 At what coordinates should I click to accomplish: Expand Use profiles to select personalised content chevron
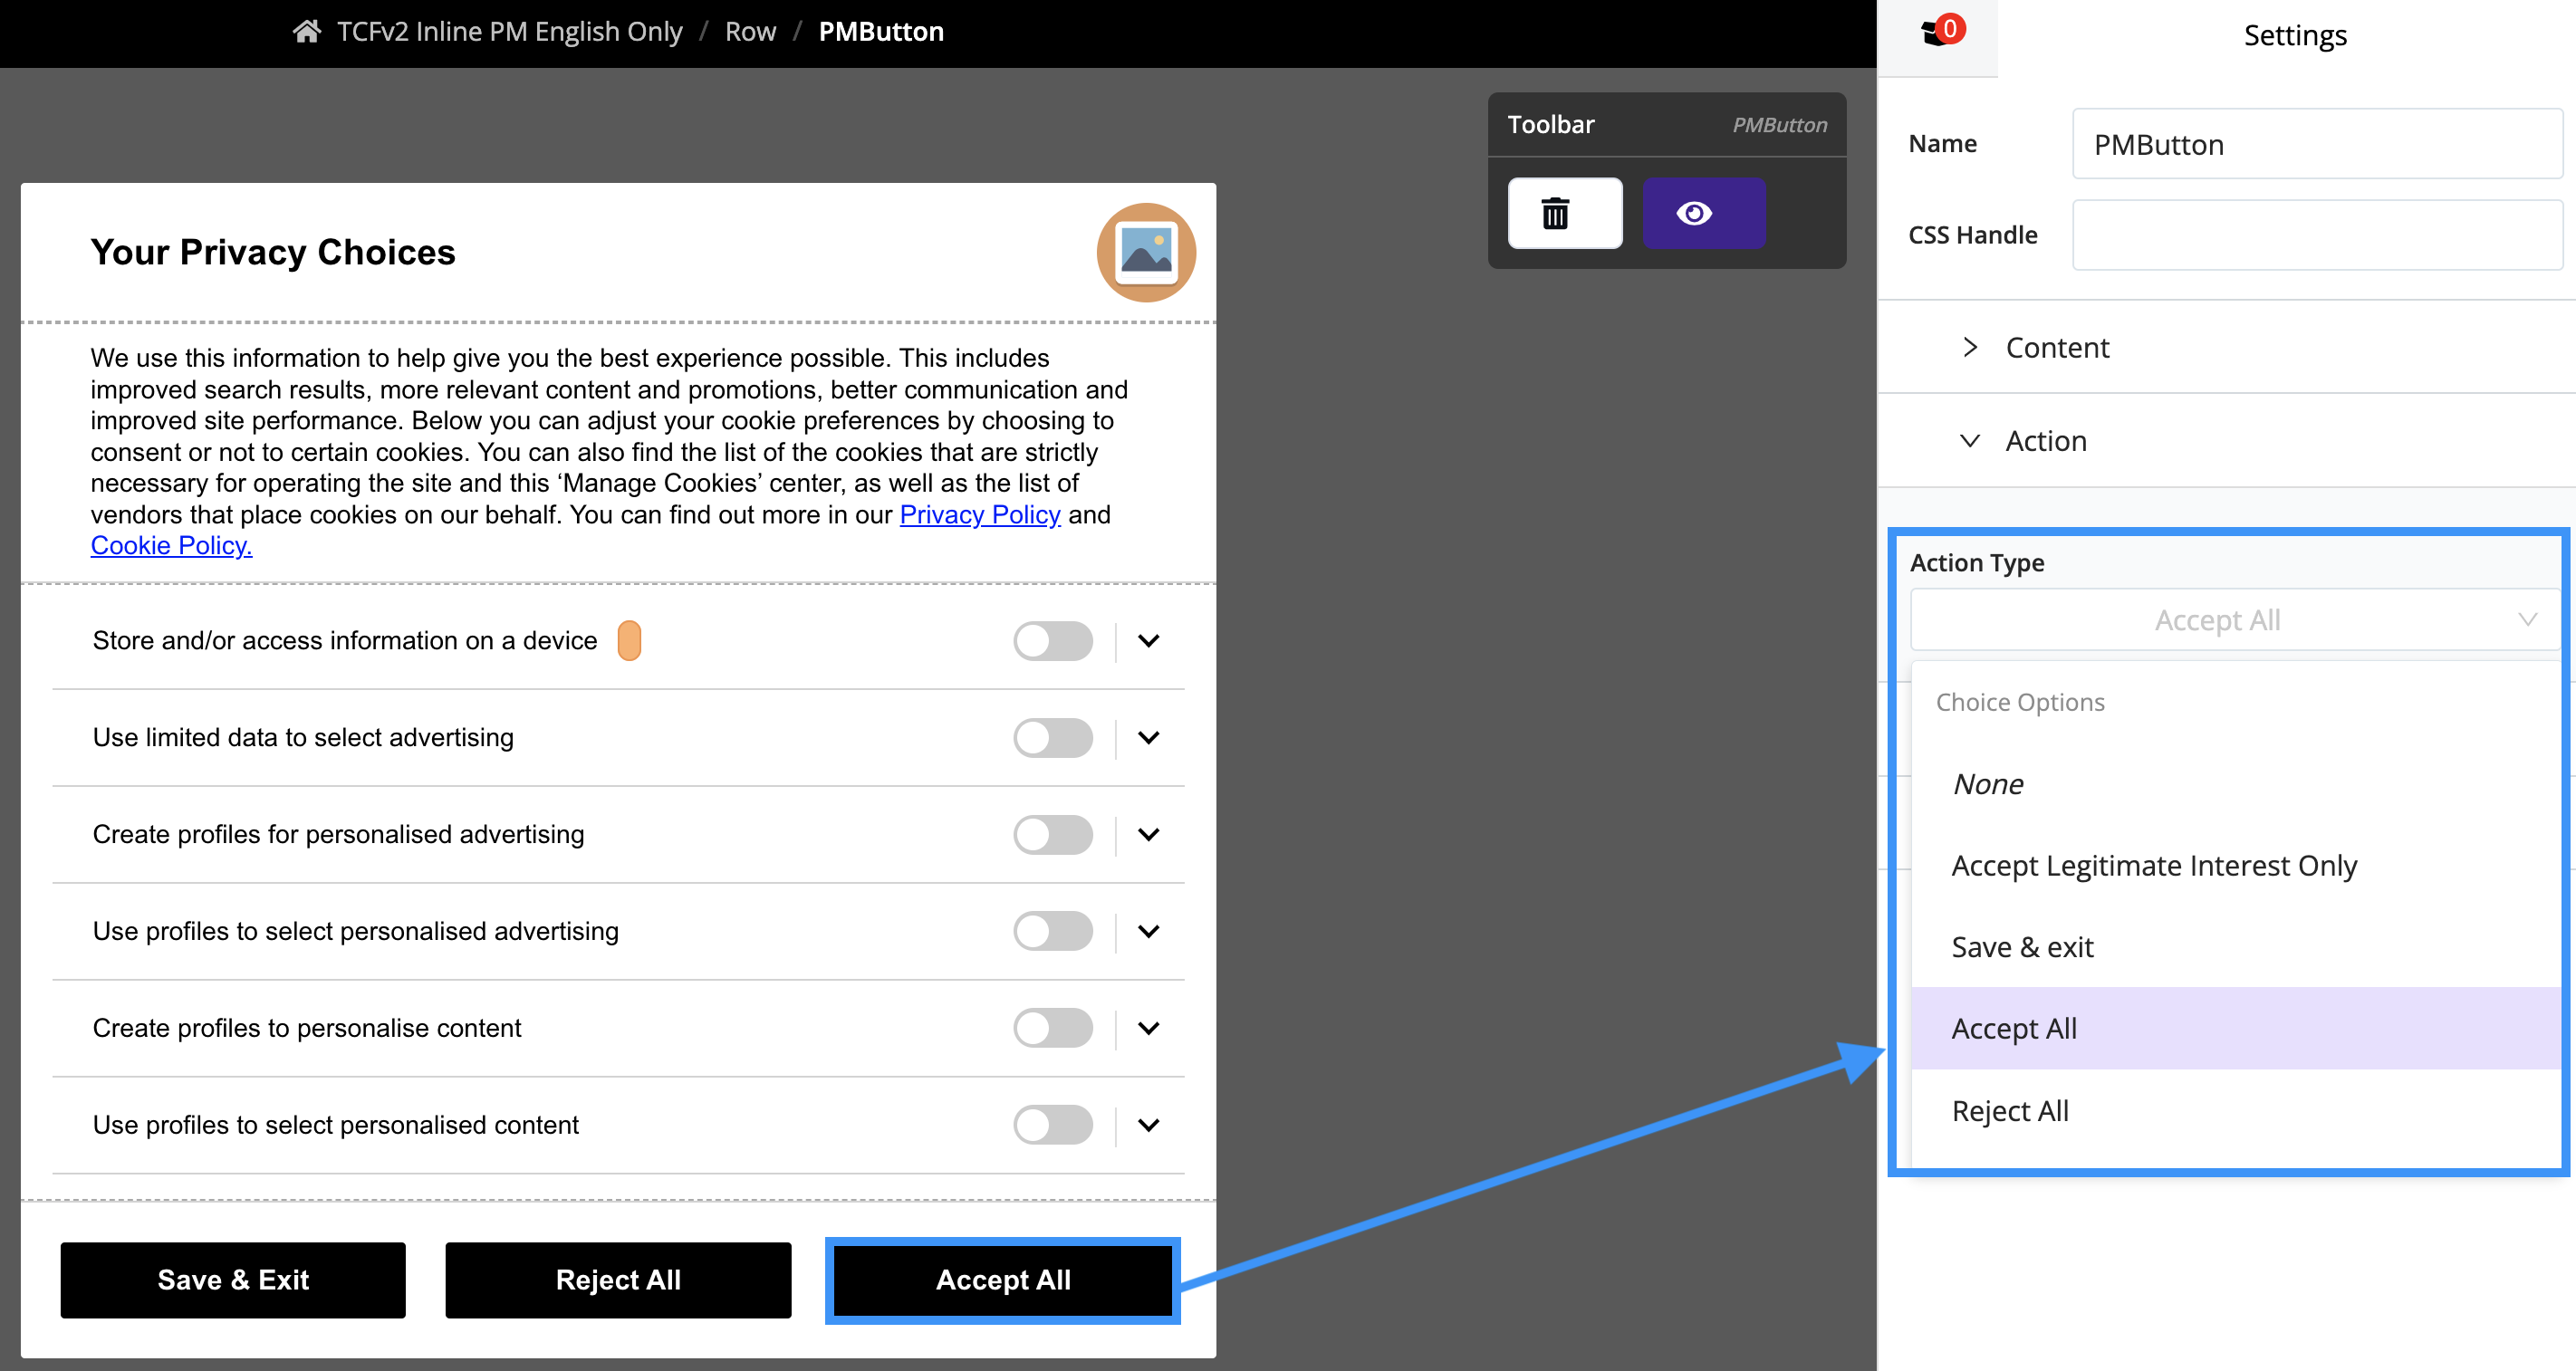coord(1149,1125)
